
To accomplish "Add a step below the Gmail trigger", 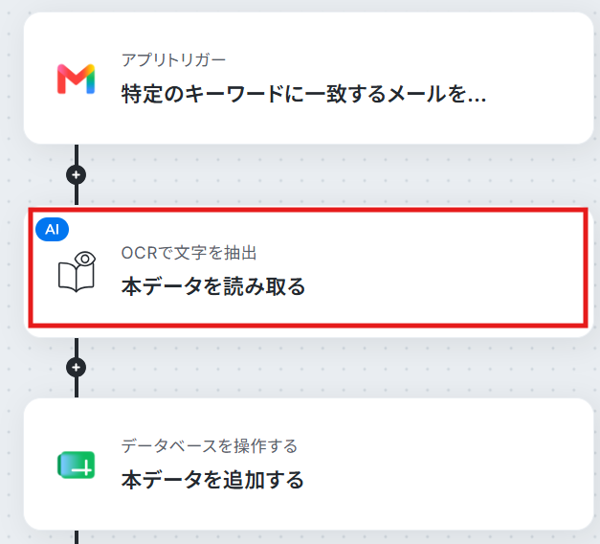I will tap(77, 175).
